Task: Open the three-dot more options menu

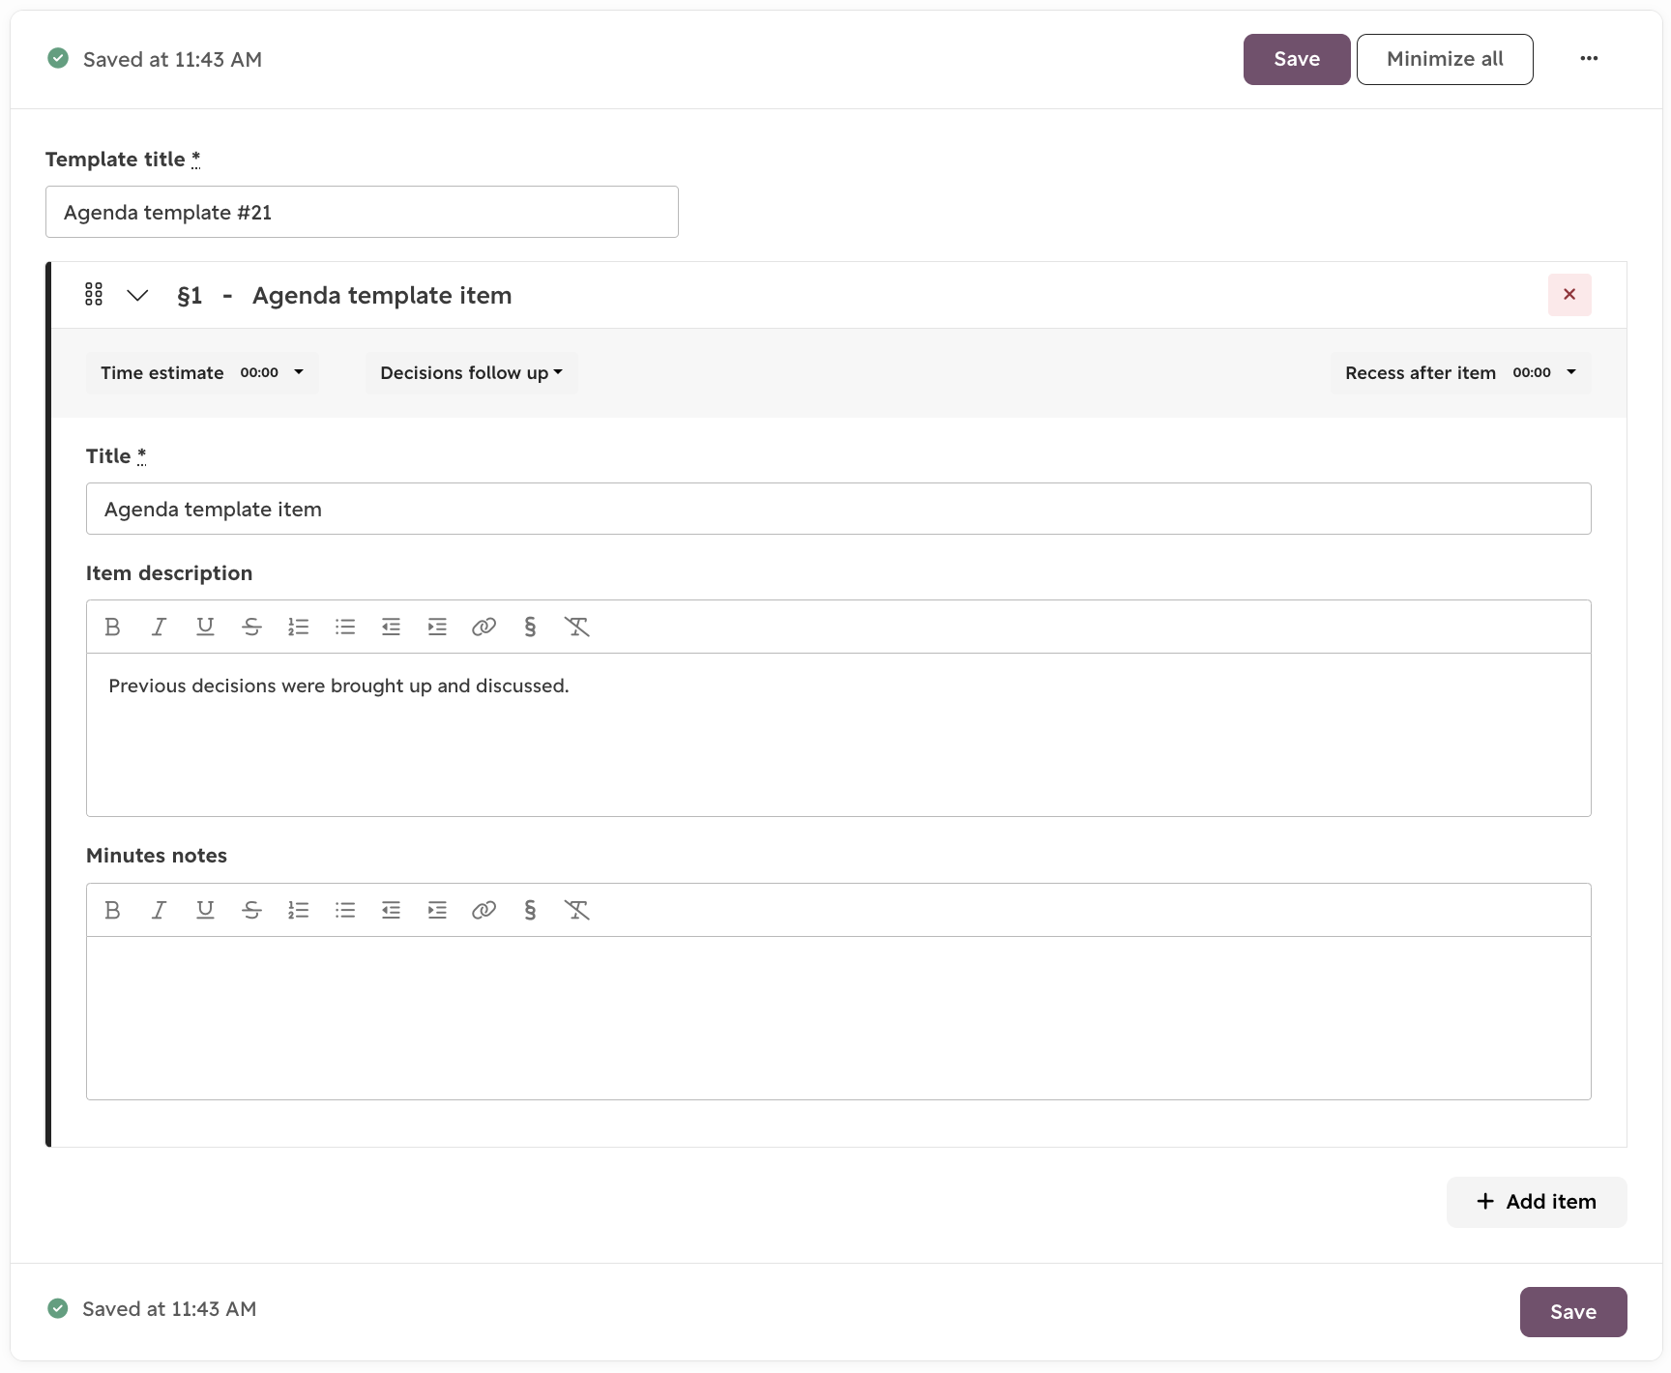Action: point(1589,59)
